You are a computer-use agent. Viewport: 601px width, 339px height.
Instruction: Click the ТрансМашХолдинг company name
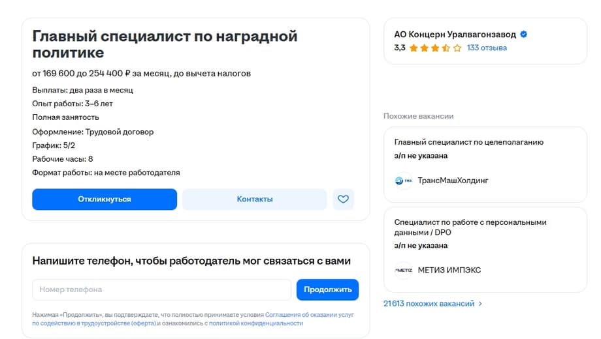pyautogui.click(x=453, y=181)
